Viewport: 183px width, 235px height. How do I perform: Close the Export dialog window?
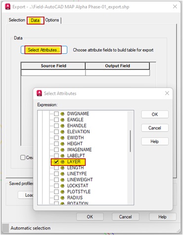coord(175,6)
